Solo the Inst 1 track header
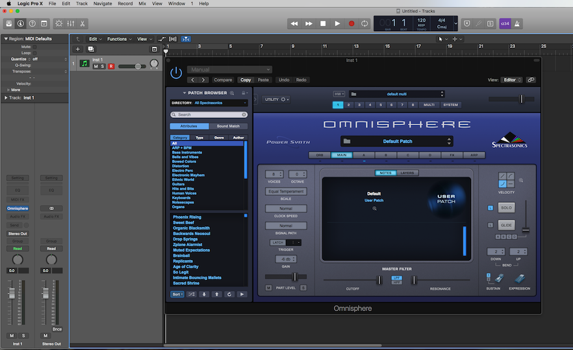This screenshot has width=573, height=350. 103,66
